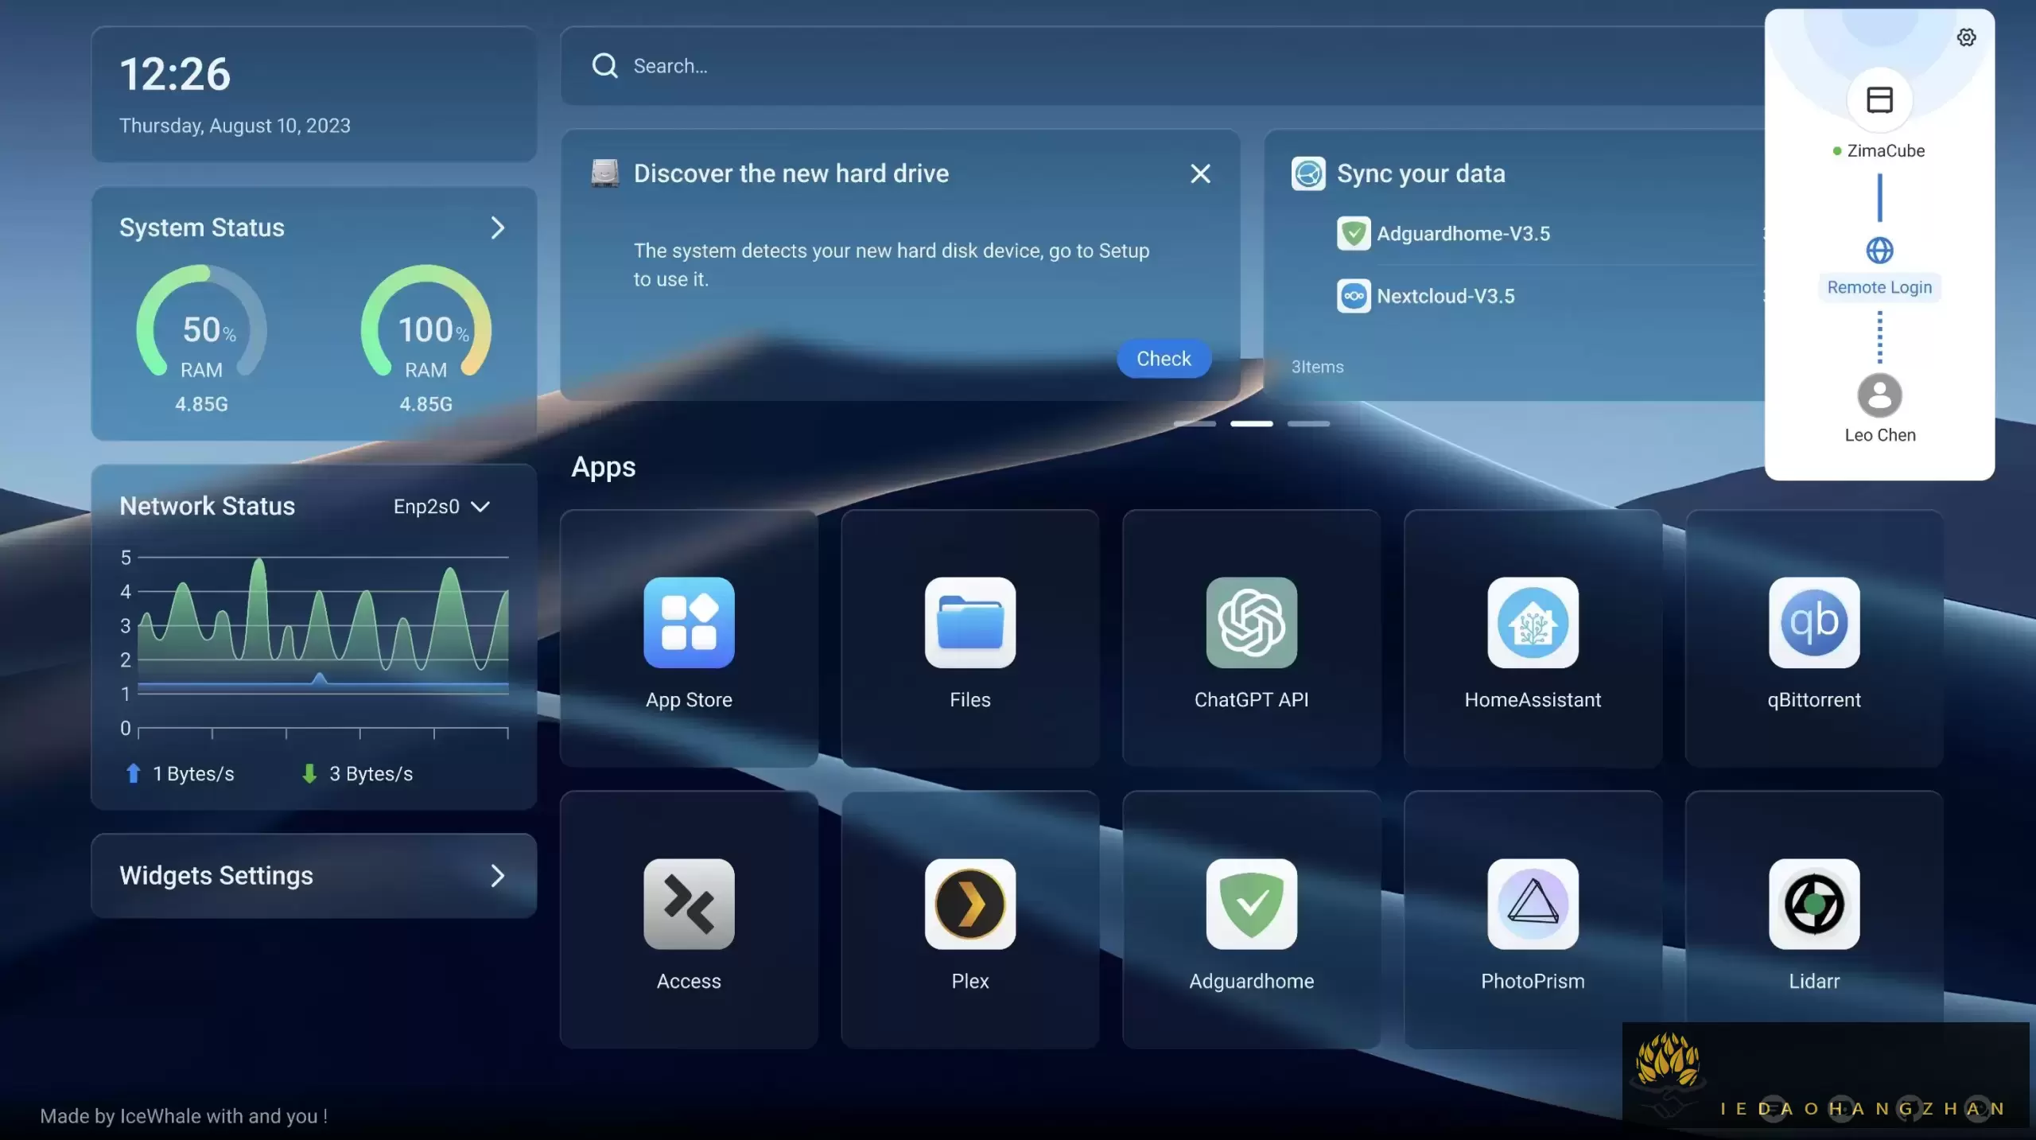Expand System Status details chevron
The height and width of the screenshot is (1140, 2036).
pyautogui.click(x=498, y=228)
